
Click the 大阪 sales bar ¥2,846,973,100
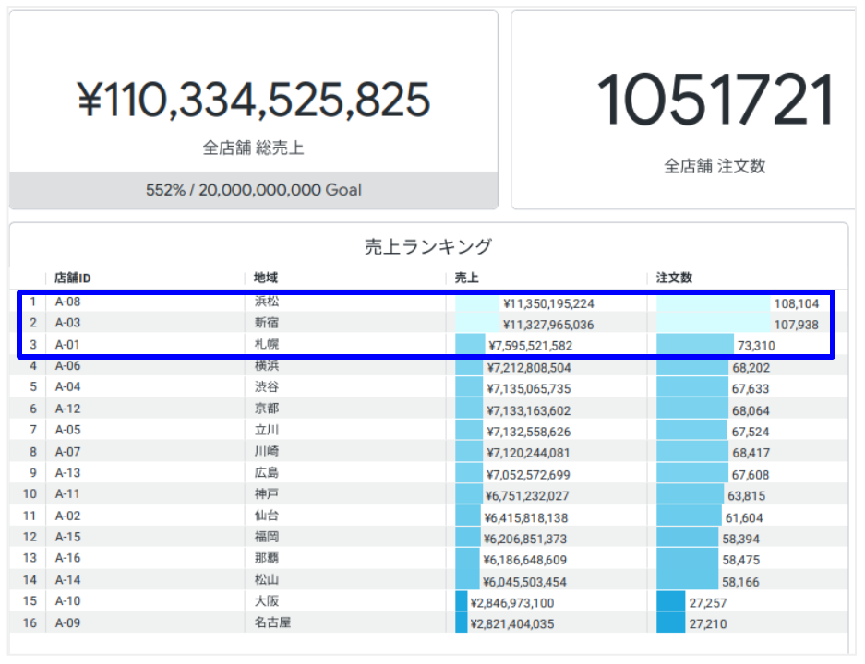[511, 603]
